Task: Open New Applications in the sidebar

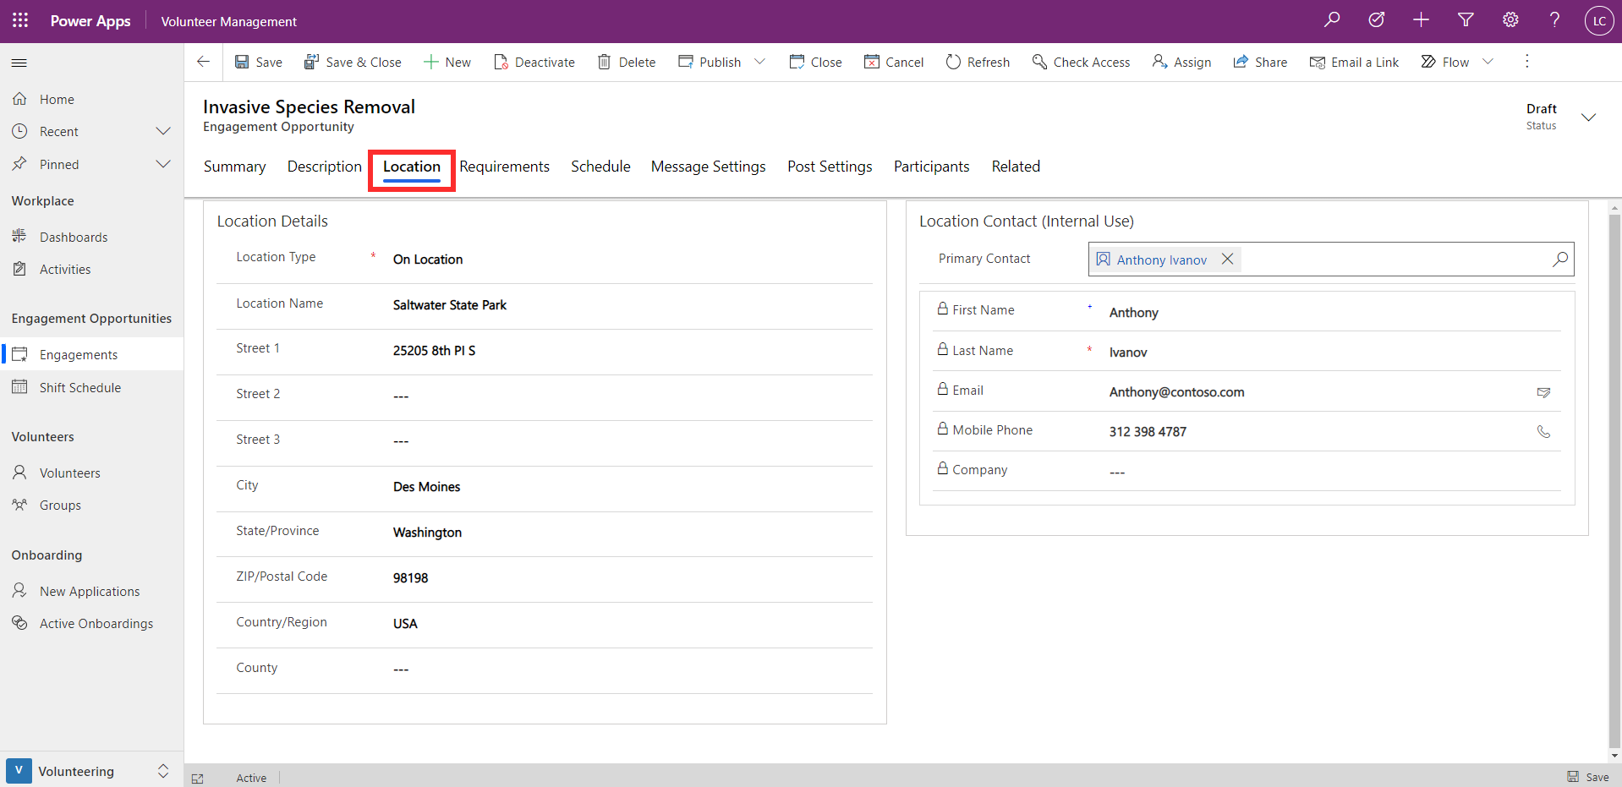Action: tap(91, 591)
